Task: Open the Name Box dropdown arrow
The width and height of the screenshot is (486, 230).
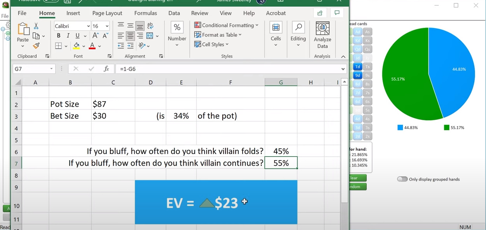Action: coord(51,69)
